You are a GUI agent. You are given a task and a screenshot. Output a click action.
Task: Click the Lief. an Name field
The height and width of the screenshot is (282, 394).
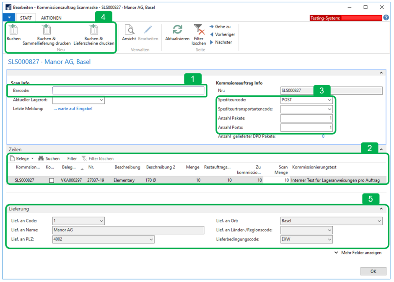pos(128,230)
